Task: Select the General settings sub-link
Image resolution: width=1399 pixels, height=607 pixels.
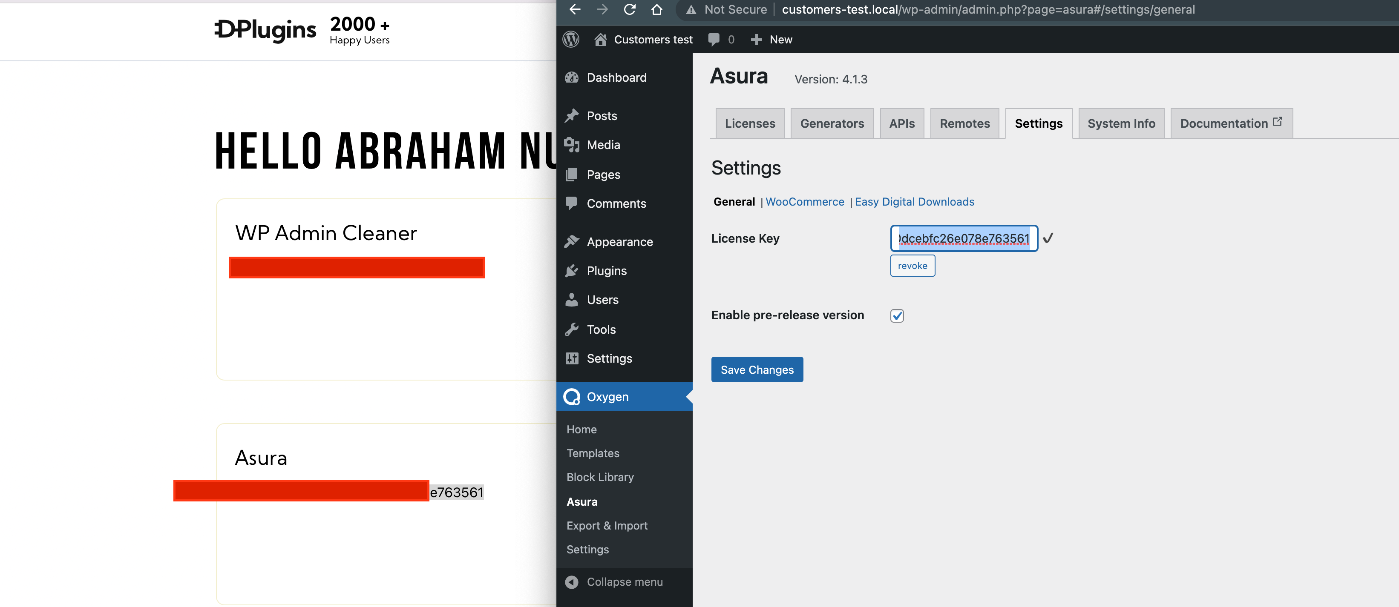Action: point(734,202)
